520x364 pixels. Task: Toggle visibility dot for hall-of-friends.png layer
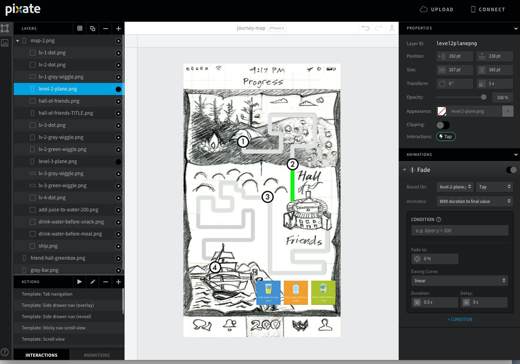click(119, 101)
